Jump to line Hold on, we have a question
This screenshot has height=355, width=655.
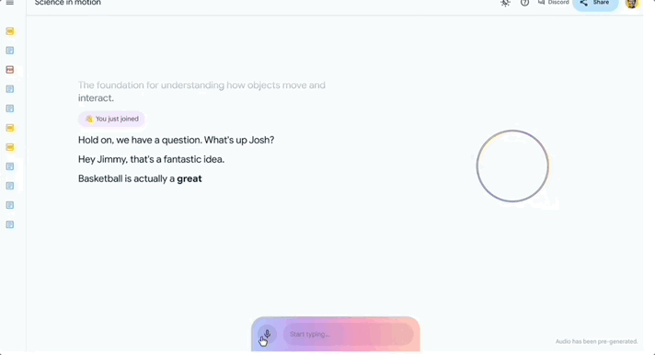click(x=176, y=140)
